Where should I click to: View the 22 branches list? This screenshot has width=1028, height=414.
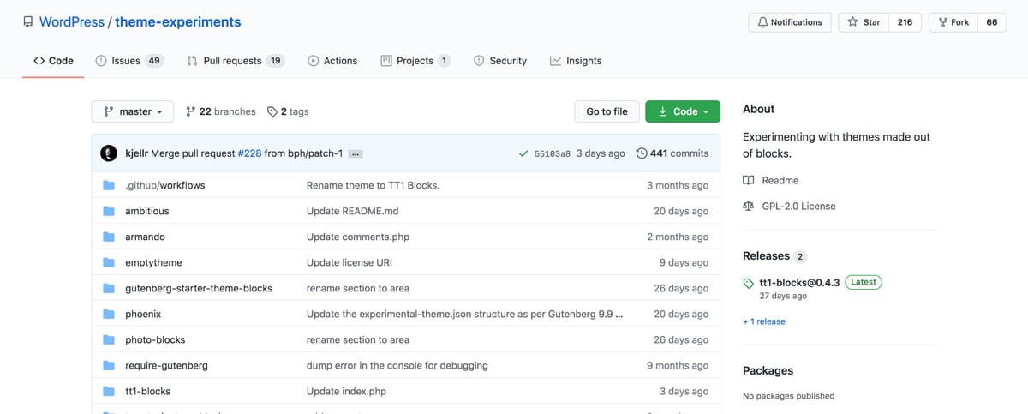(x=221, y=111)
